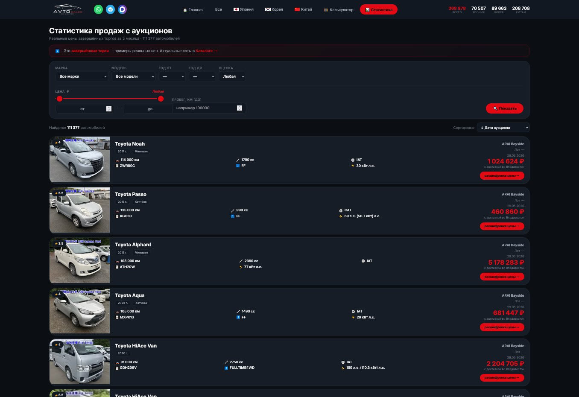
Task: Open the Модель model dropdown
Action: (x=134, y=76)
